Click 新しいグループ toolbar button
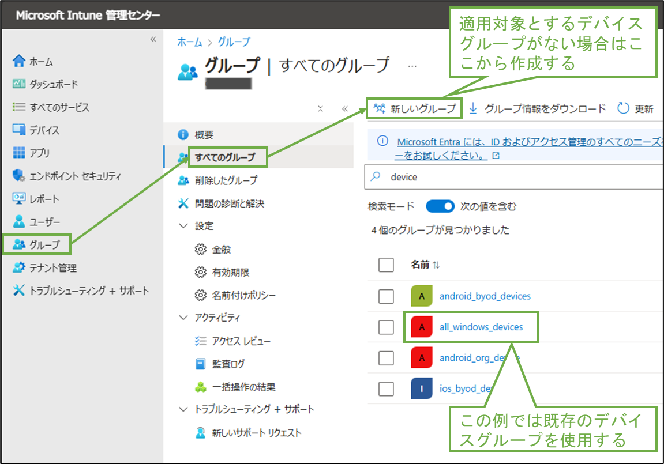This screenshot has width=664, height=464. tap(415, 109)
